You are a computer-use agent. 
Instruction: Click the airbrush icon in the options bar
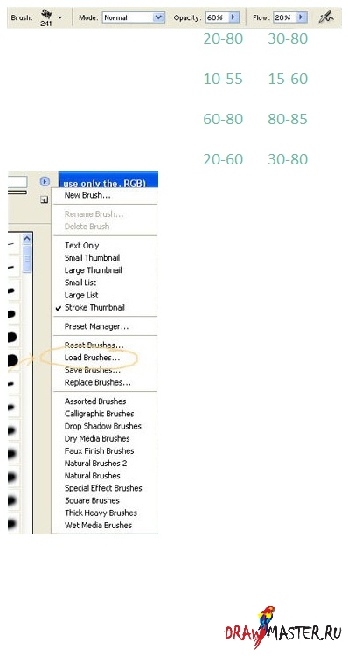tap(326, 17)
